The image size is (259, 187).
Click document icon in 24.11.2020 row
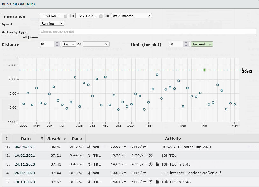(x=157, y=164)
